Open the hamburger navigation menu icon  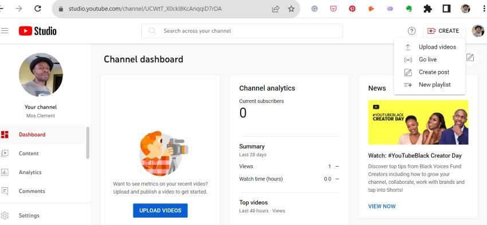pyautogui.click(x=5, y=31)
